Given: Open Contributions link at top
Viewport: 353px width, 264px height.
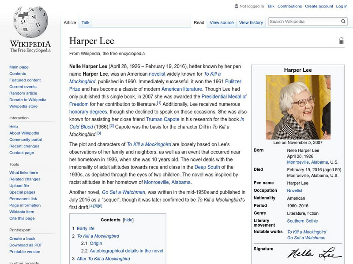Looking at the screenshot, I should tap(289, 6).
